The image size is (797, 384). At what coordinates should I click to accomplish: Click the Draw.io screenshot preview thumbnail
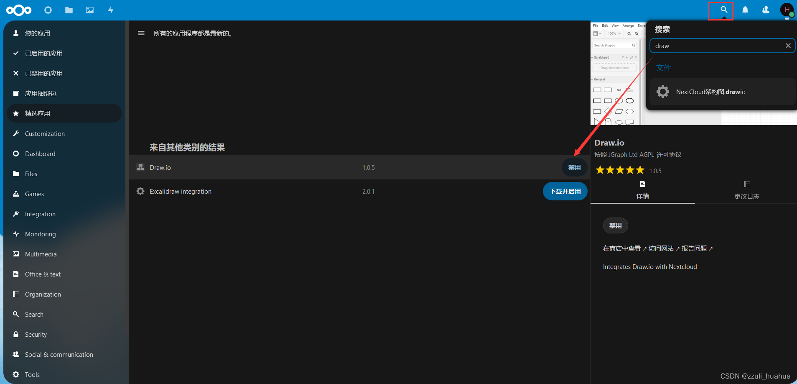coord(618,74)
